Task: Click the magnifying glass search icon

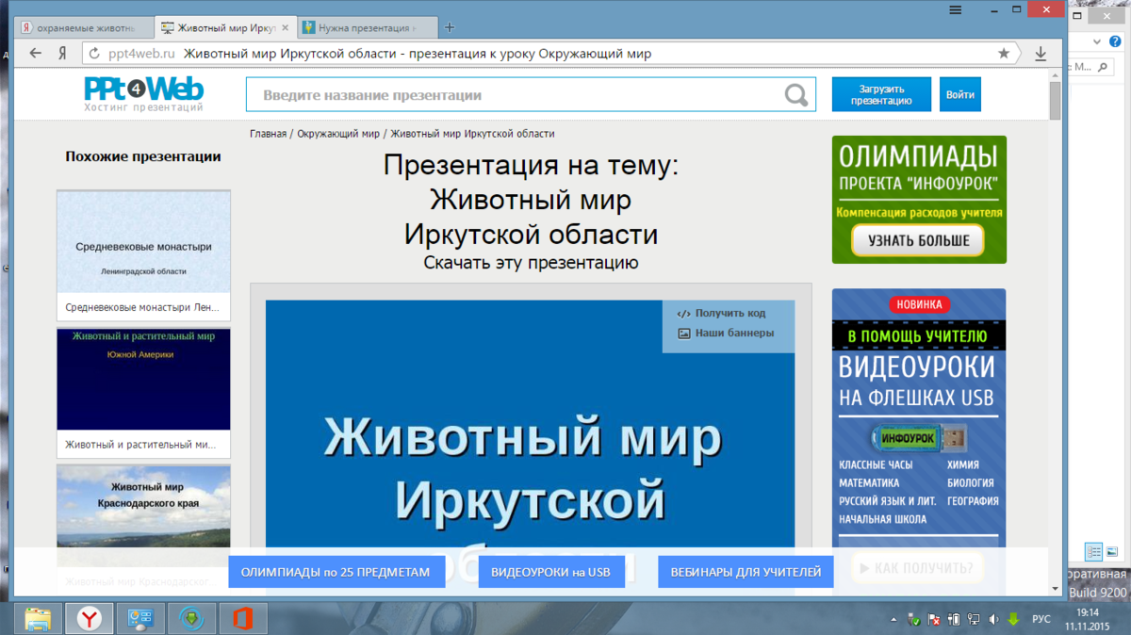Action: [796, 95]
